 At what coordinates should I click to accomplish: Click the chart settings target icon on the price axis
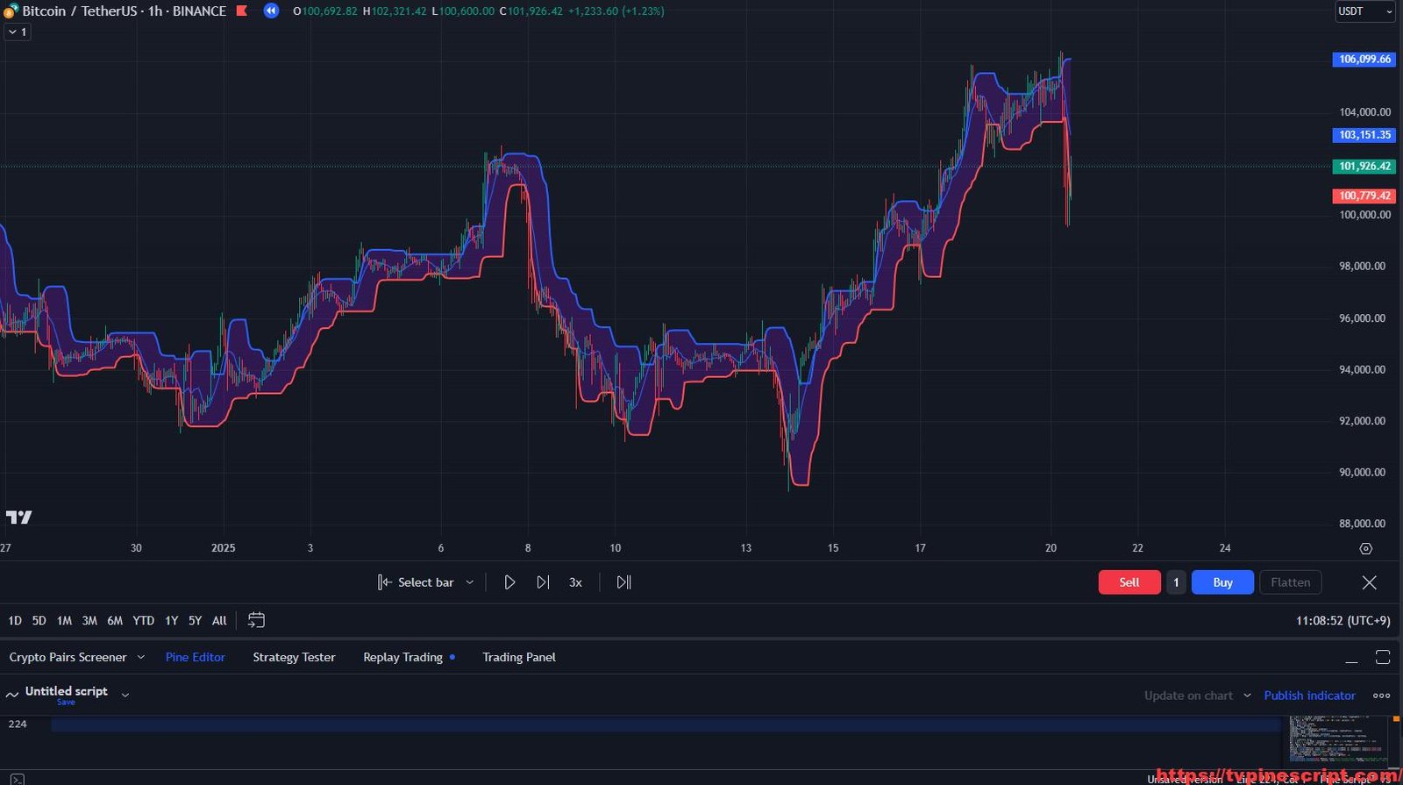(1365, 548)
